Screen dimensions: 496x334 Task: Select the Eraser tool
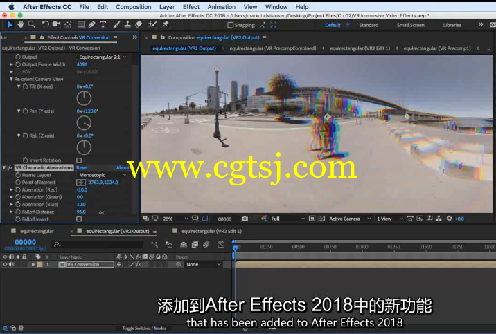point(139,24)
